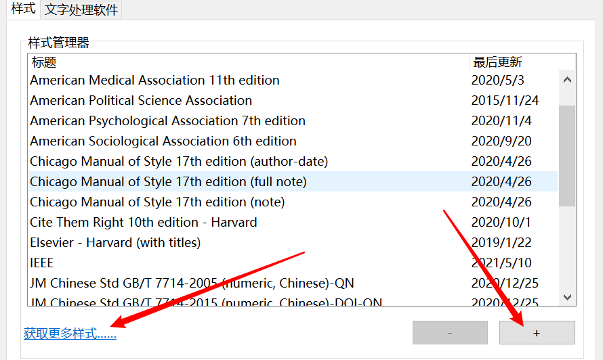Choose Elsevier - Harvard (with titles)
The height and width of the screenshot is (360, 603).
click(115, 242)
